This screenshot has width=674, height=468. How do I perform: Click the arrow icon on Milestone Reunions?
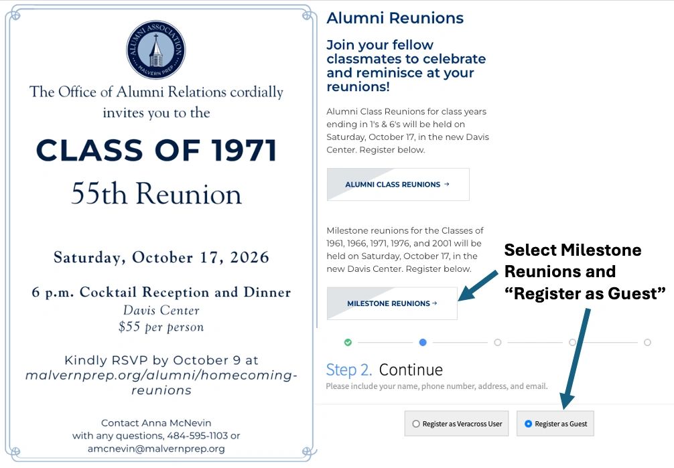coord(435,303)
